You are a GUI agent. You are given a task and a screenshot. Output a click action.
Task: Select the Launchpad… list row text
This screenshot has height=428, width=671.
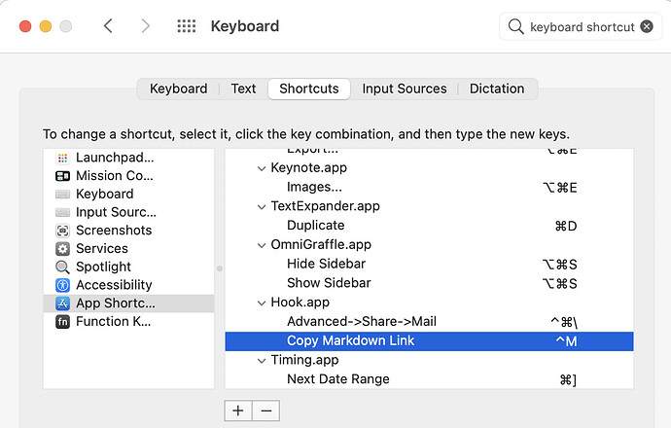tap(115, 158)
